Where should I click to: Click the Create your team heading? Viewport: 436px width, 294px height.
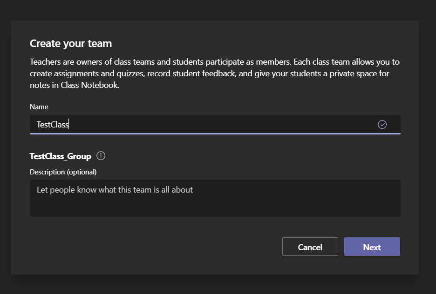pyautogui.click(x=71, y=43)
